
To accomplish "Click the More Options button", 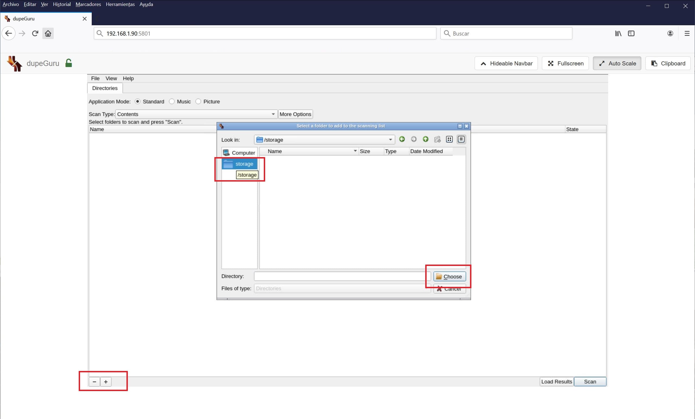I will pyautogui.click(x=295, y=114).
